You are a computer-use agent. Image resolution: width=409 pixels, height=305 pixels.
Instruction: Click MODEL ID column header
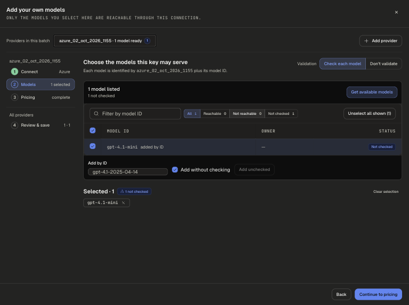[x=118, y=131]
